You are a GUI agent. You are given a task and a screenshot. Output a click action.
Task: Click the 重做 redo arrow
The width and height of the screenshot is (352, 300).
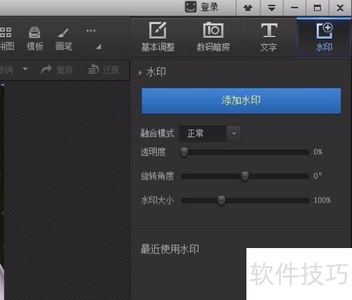[x=46, y=70]
